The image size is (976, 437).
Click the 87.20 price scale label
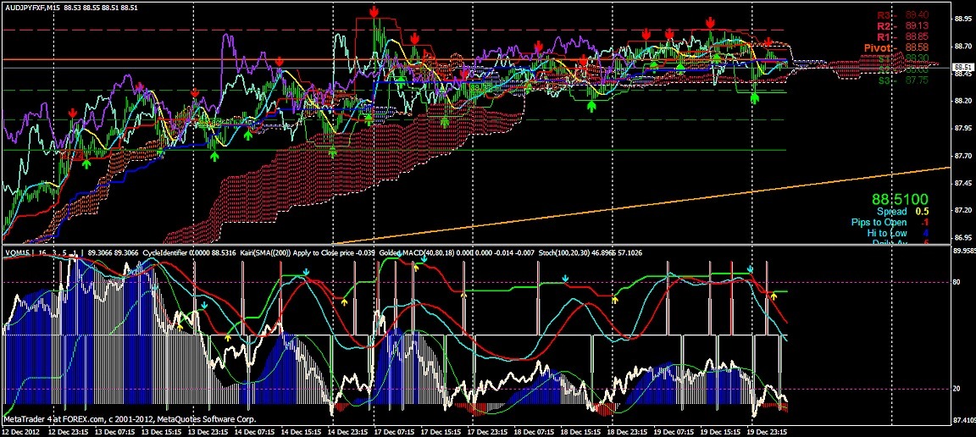962,210
